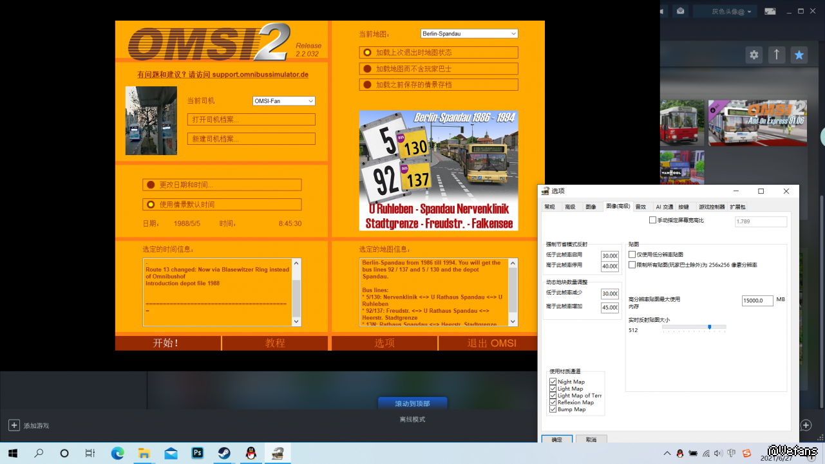The image size is (825, 464).
Task: Open the Steam inbox envelope icon
Action: 681,11
